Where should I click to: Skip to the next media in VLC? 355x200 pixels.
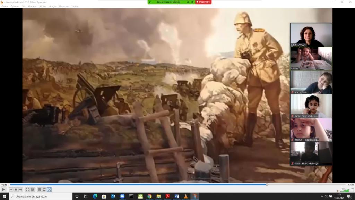pos(20,189)
